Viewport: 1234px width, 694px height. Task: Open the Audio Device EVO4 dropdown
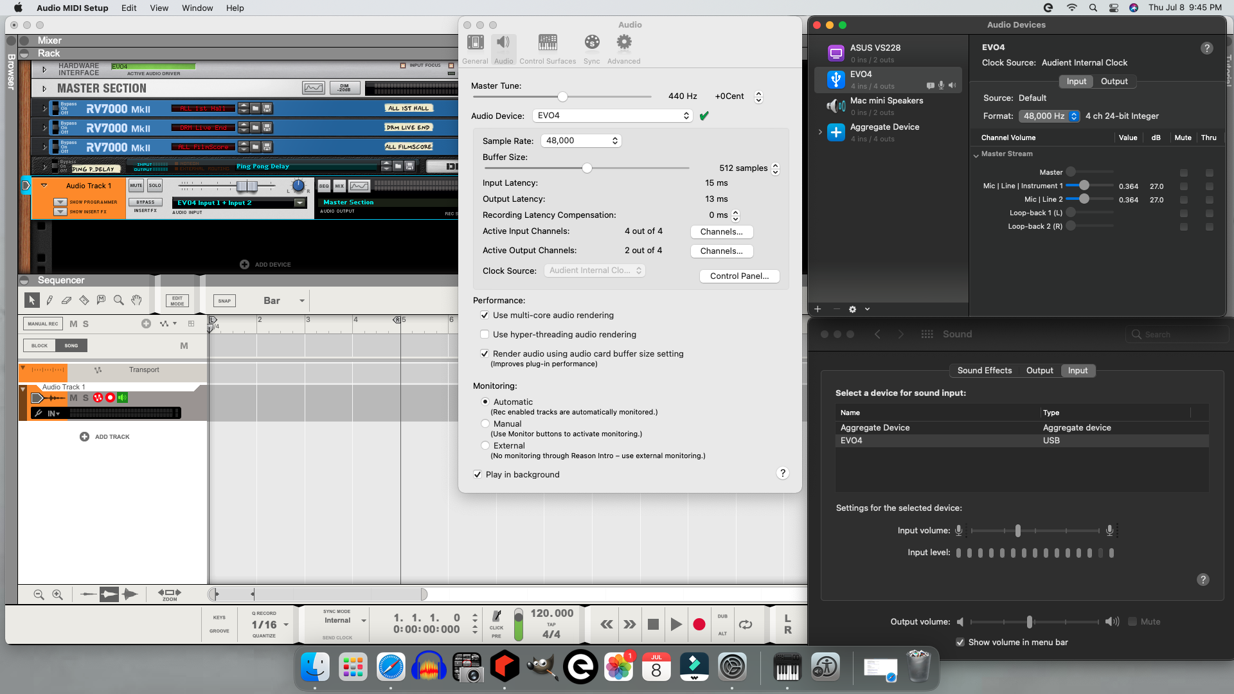coord(613,116)
